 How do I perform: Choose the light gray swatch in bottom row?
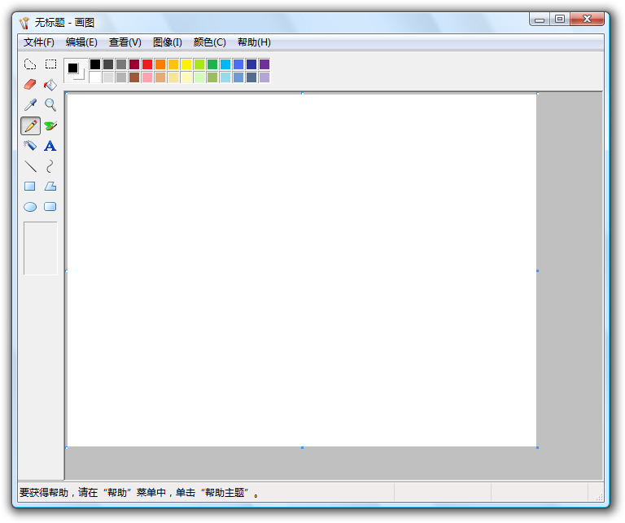coord(108,77)
